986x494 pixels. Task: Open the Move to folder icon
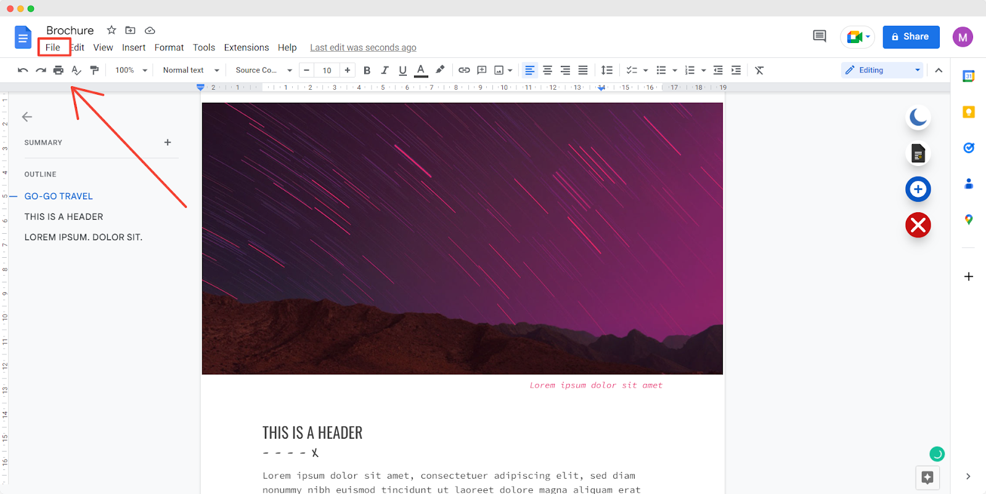point(130,30)
